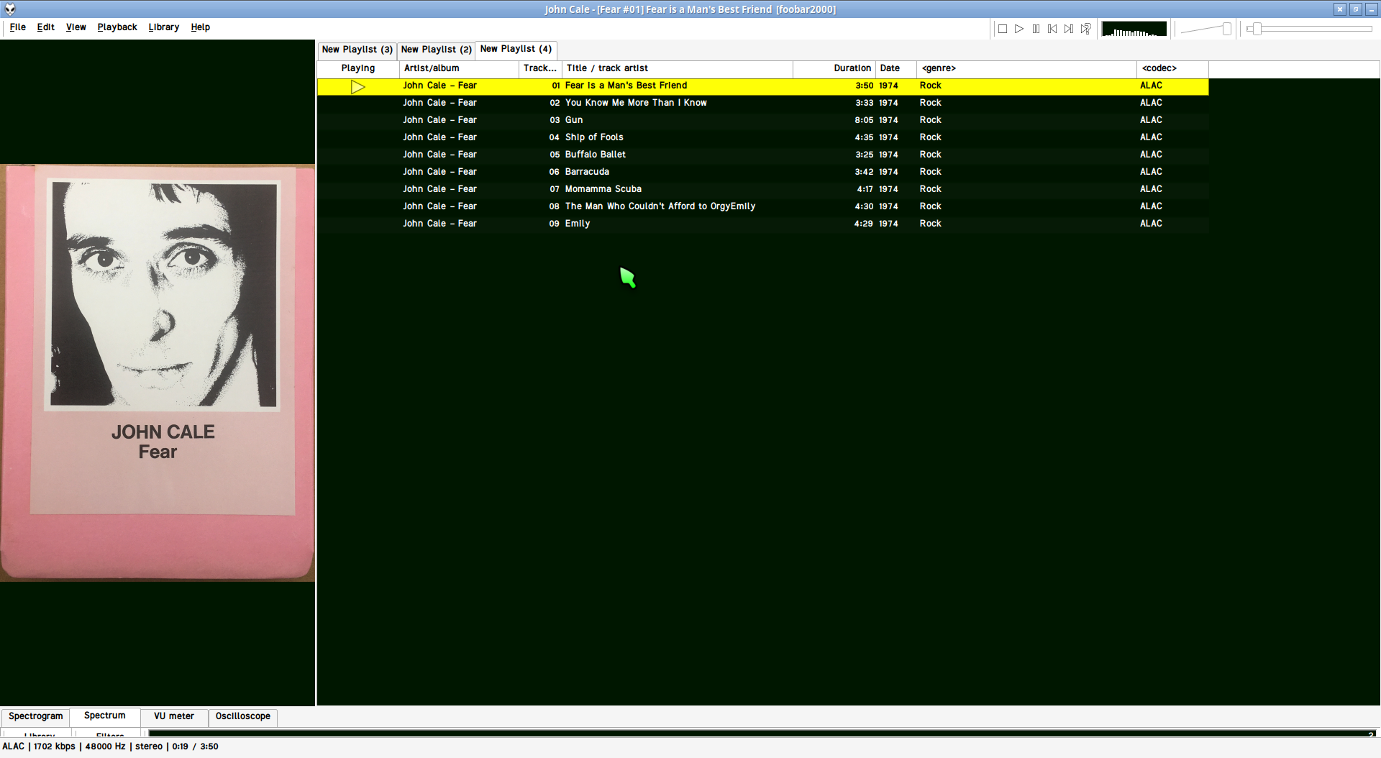
Task: Click the Play button in the toolbar
Action: [x=1019, y=29]
